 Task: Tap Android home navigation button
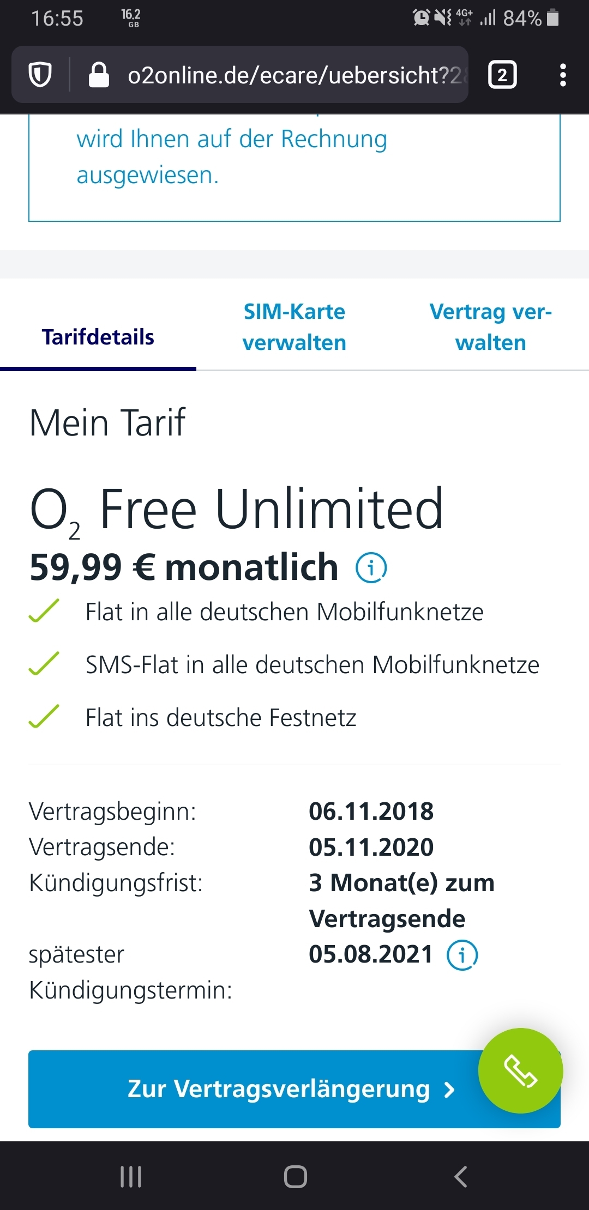pos(295,1176)
